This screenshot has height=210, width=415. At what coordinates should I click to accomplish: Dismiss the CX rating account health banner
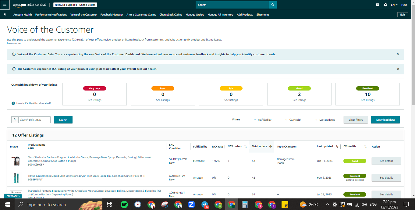pyautogui.click(x=398, y=69)
